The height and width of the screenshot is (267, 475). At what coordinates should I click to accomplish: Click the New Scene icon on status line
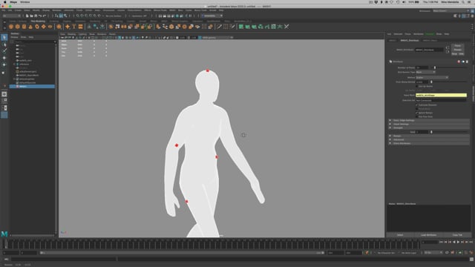point(27,16)
